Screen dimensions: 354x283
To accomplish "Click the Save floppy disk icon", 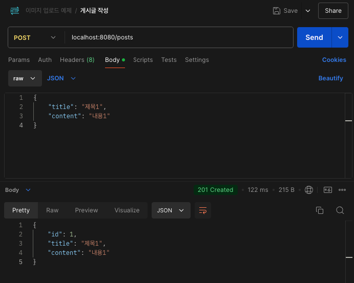I will pyautogui.click(x=276, y=11).
